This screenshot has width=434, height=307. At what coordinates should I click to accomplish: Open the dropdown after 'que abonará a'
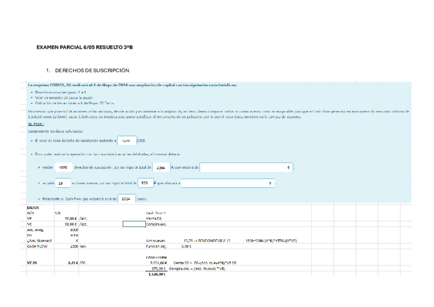point(228,183)
